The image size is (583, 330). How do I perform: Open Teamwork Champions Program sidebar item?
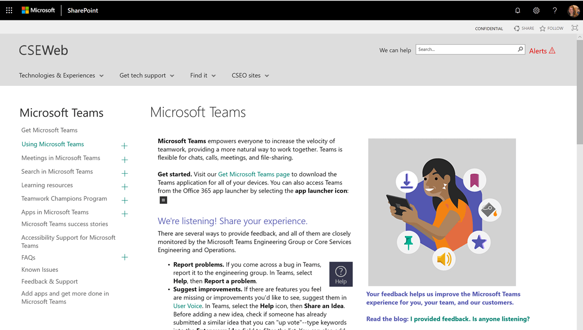pos(64,198)
